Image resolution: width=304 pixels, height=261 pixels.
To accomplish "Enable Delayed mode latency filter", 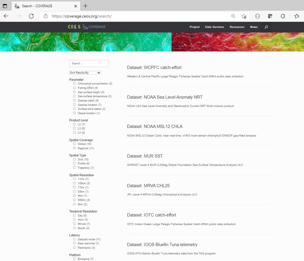I will click(x=74, y=239).
